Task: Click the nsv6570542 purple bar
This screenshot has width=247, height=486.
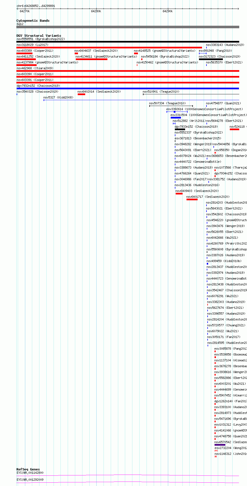Action: 220,445
